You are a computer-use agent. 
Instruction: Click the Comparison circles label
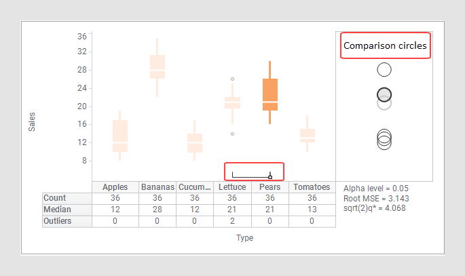pyautogui.click(x=385, y=46)
